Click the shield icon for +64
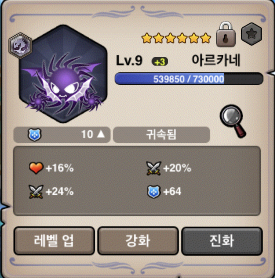275x278 pixels. coord(154,192)
